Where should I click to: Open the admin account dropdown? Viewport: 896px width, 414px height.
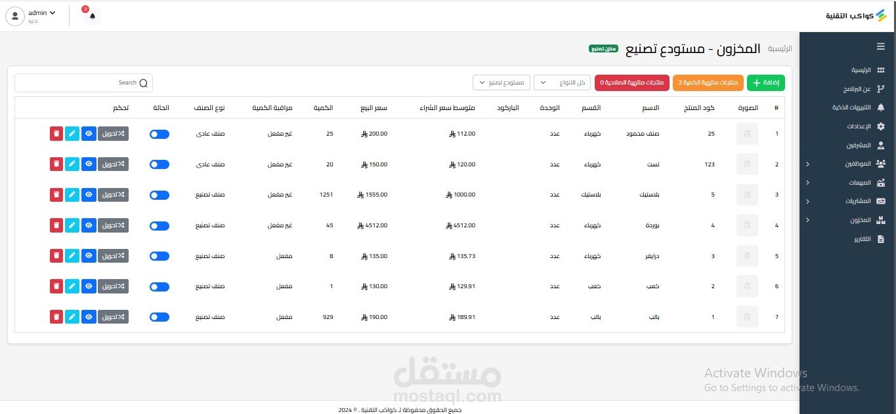(x=42, y=13)
